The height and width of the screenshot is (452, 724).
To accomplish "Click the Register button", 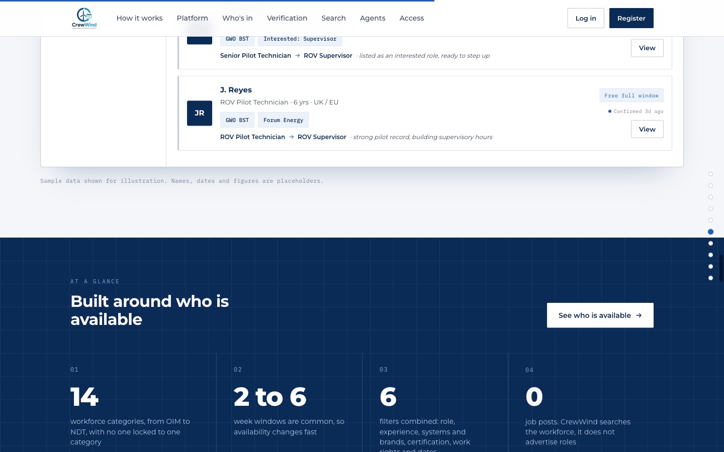I will point(631,18).
